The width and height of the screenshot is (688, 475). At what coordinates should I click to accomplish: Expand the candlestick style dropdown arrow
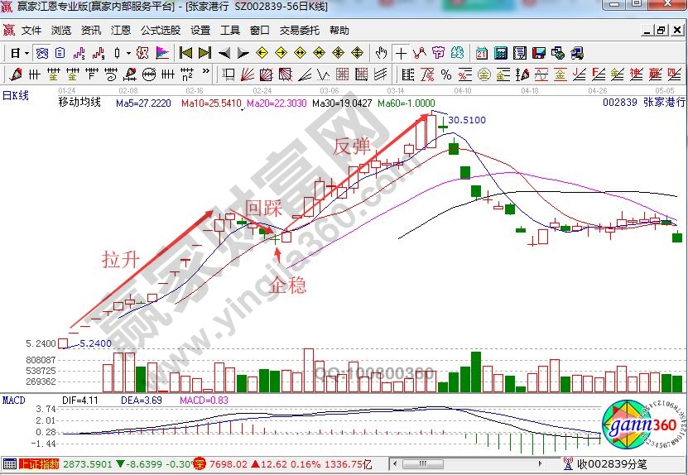pyautogui.click(x=128, y=53)
